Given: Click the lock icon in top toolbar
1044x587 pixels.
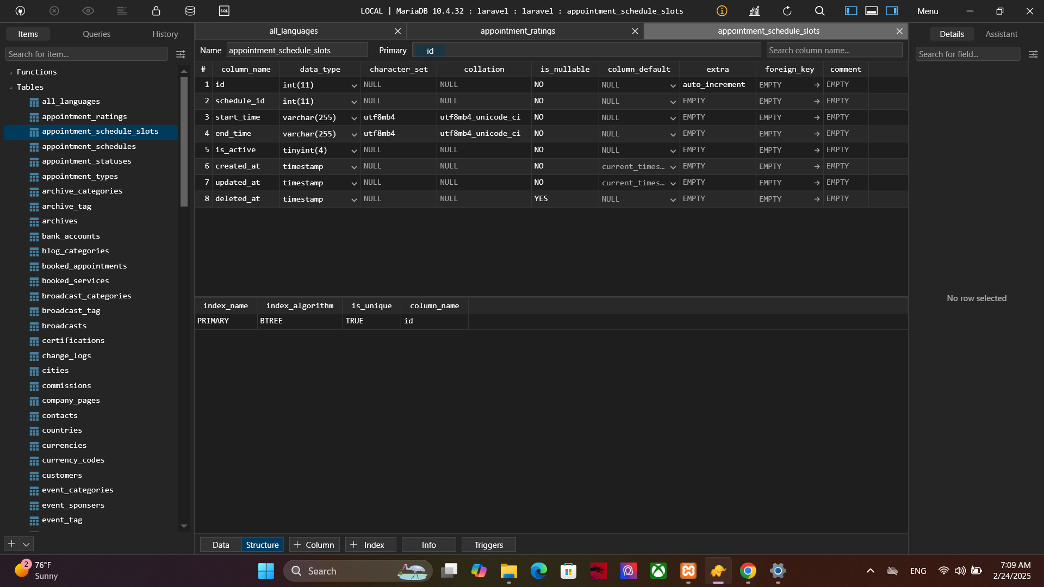Looking at the screenshot, I should 156,11.
